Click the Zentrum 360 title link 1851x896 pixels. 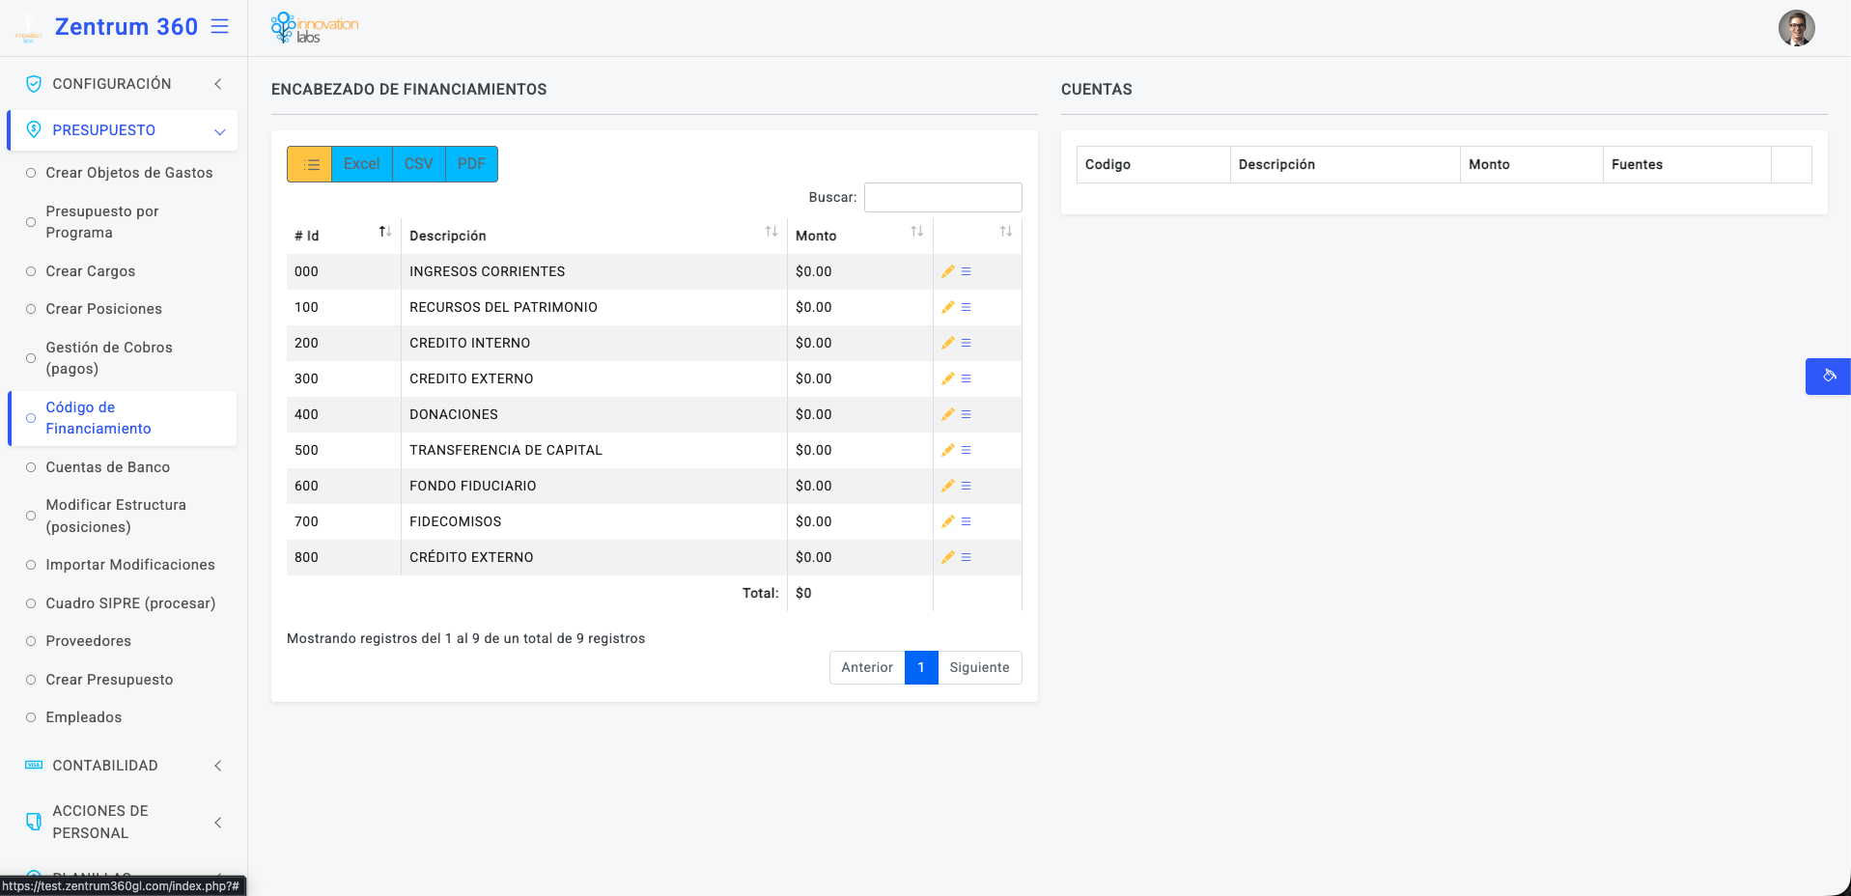(x=126, y=27)
